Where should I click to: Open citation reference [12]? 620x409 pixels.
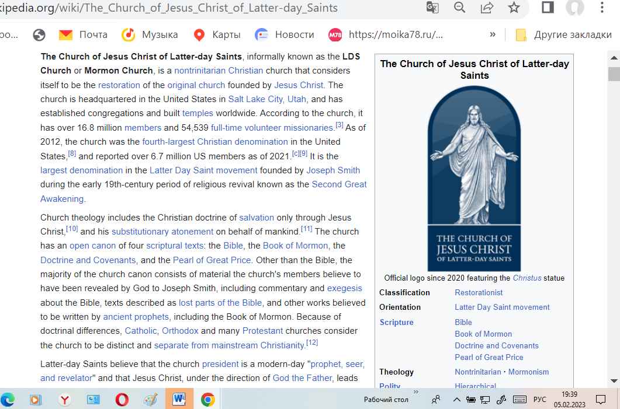point(312,342)
